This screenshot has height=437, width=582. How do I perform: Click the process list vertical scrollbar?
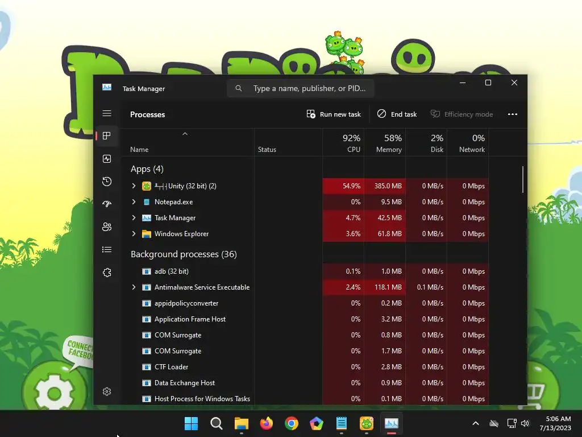pos(523,179)
